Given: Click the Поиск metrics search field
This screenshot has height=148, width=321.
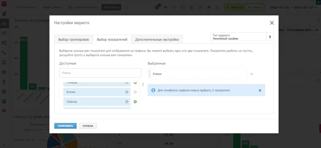Looking at the screenshot, I should pos(100,73).
